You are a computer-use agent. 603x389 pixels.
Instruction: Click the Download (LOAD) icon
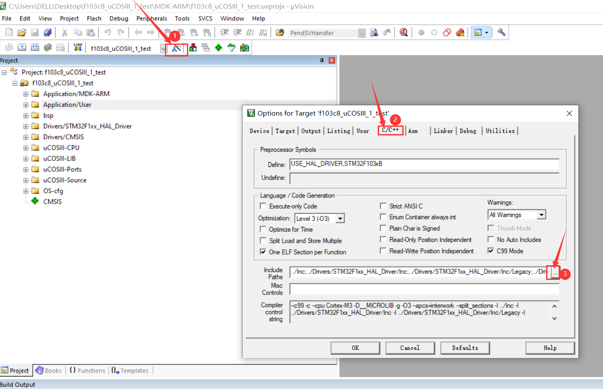(x=78, y=47)
